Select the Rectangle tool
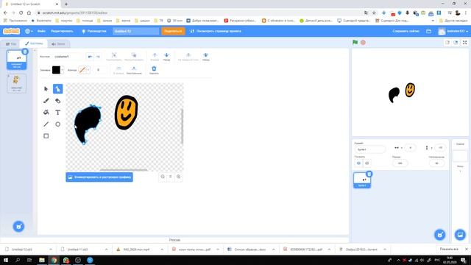471x265 pixels. (x=46, y=135)
